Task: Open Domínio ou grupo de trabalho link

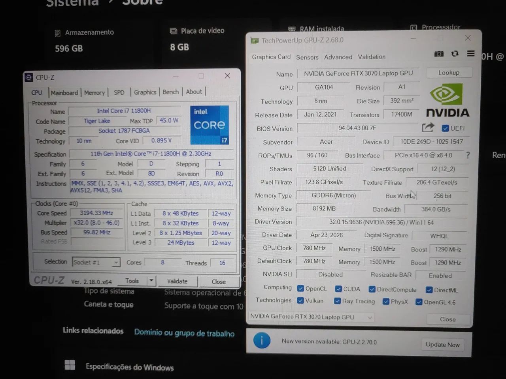Action: [x=184, y=333]
